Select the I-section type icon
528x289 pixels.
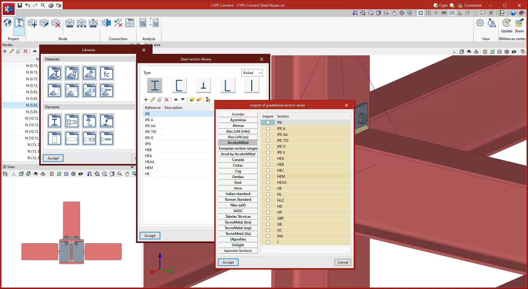155,86
